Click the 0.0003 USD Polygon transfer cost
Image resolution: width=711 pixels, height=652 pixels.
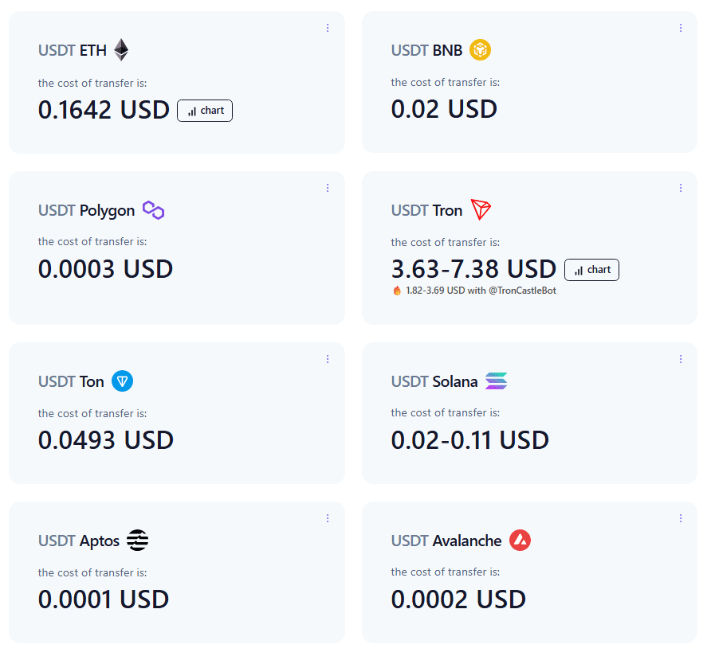point(106,269)
